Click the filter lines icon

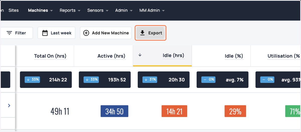(9, 33)
